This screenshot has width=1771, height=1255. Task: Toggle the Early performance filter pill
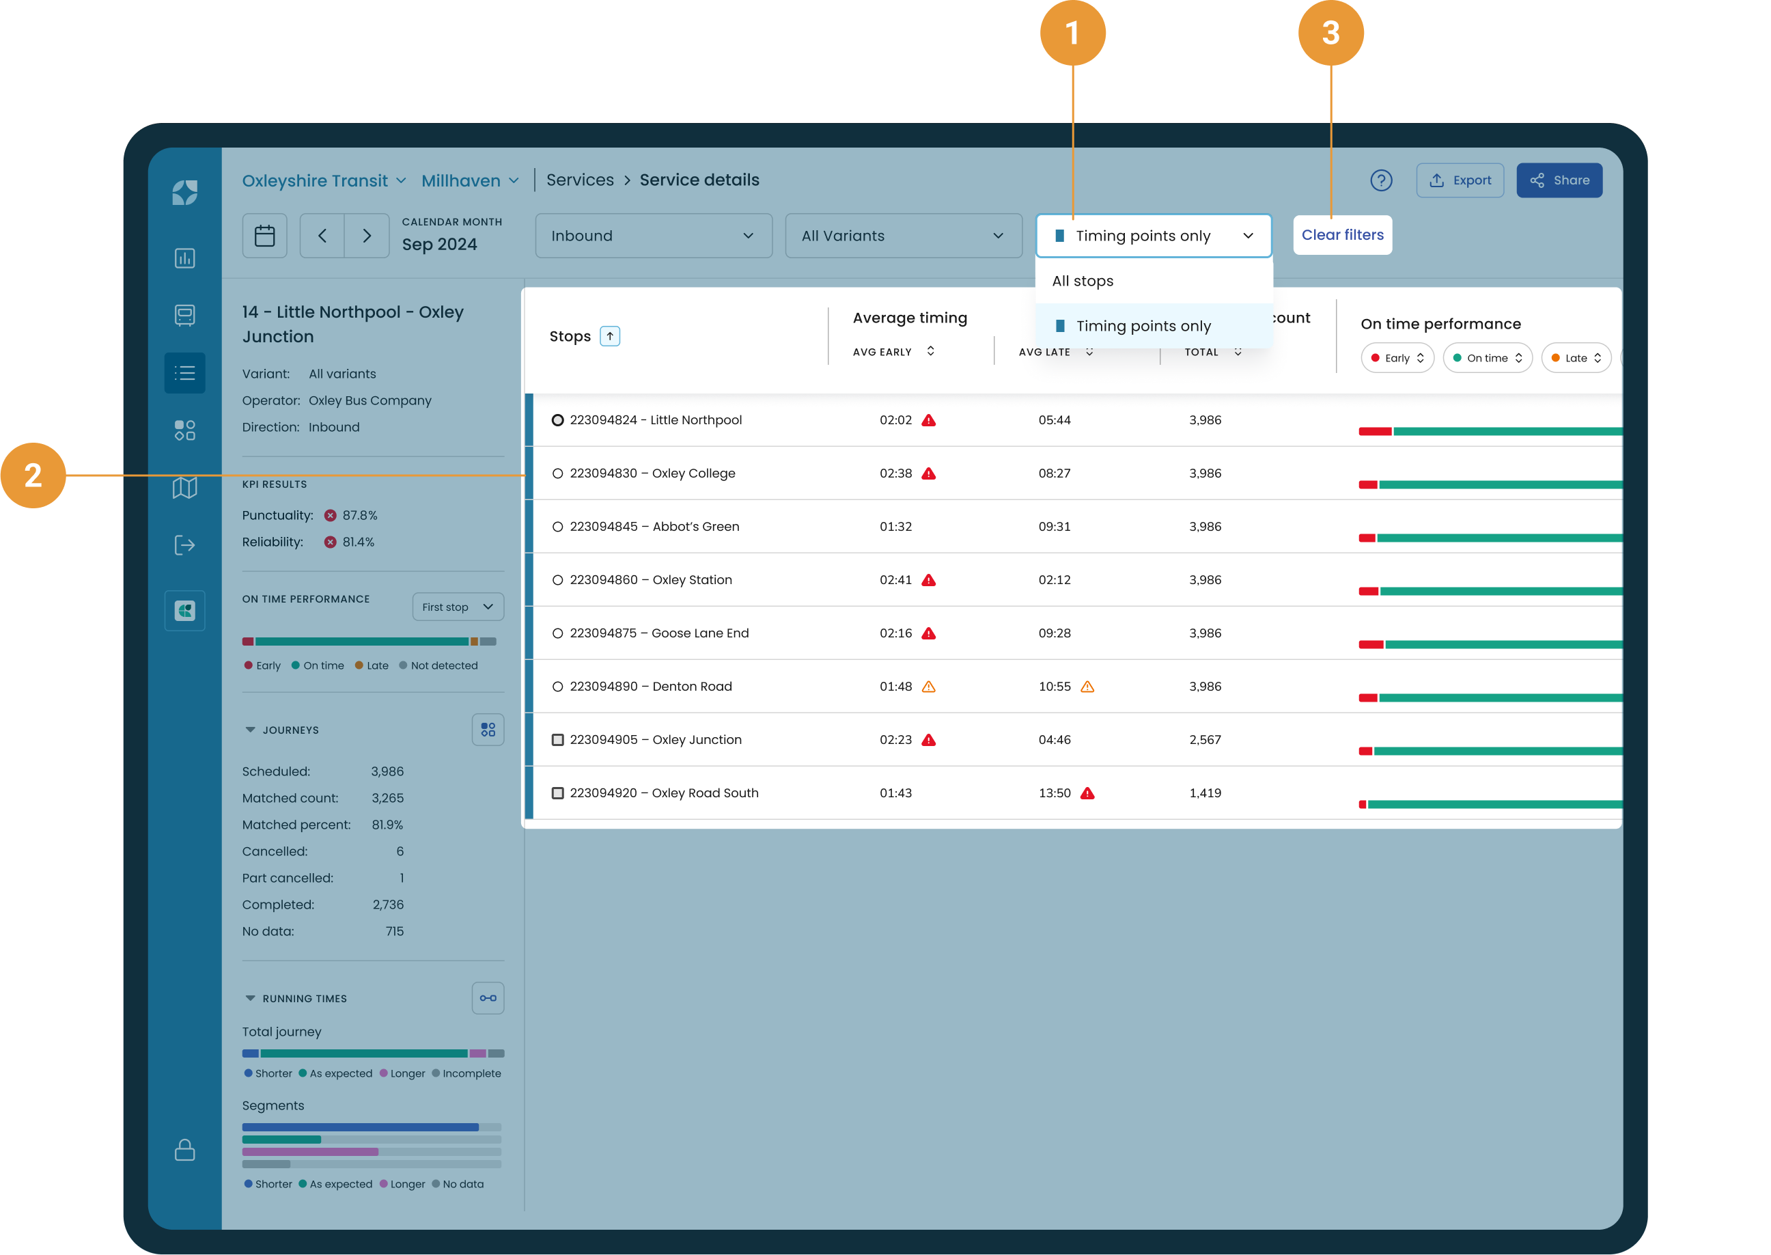coord(1397,358)
